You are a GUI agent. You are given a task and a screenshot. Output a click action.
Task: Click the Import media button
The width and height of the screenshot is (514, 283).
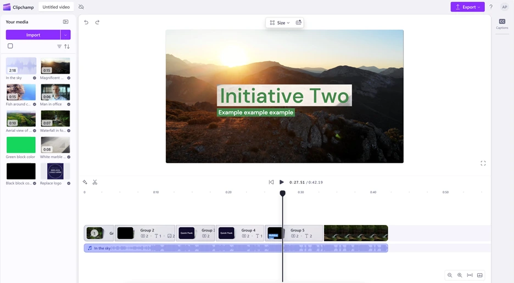click(x=33, y=34)
